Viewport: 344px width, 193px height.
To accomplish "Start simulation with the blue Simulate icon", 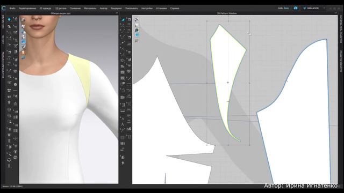I will click(x=9, y=19).
